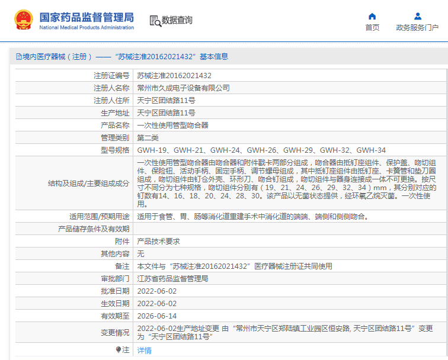Viewport: 448px width, 360px height.
Task: Click the 注册人住所 row label
Action: pyautogui.click(x=111, y=101)
